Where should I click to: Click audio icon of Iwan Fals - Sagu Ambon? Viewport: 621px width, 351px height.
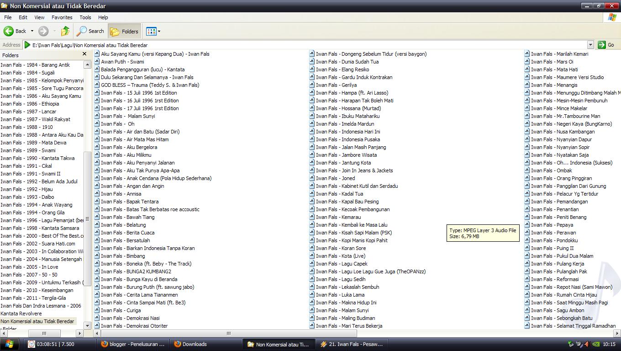(x=527, y=310)
